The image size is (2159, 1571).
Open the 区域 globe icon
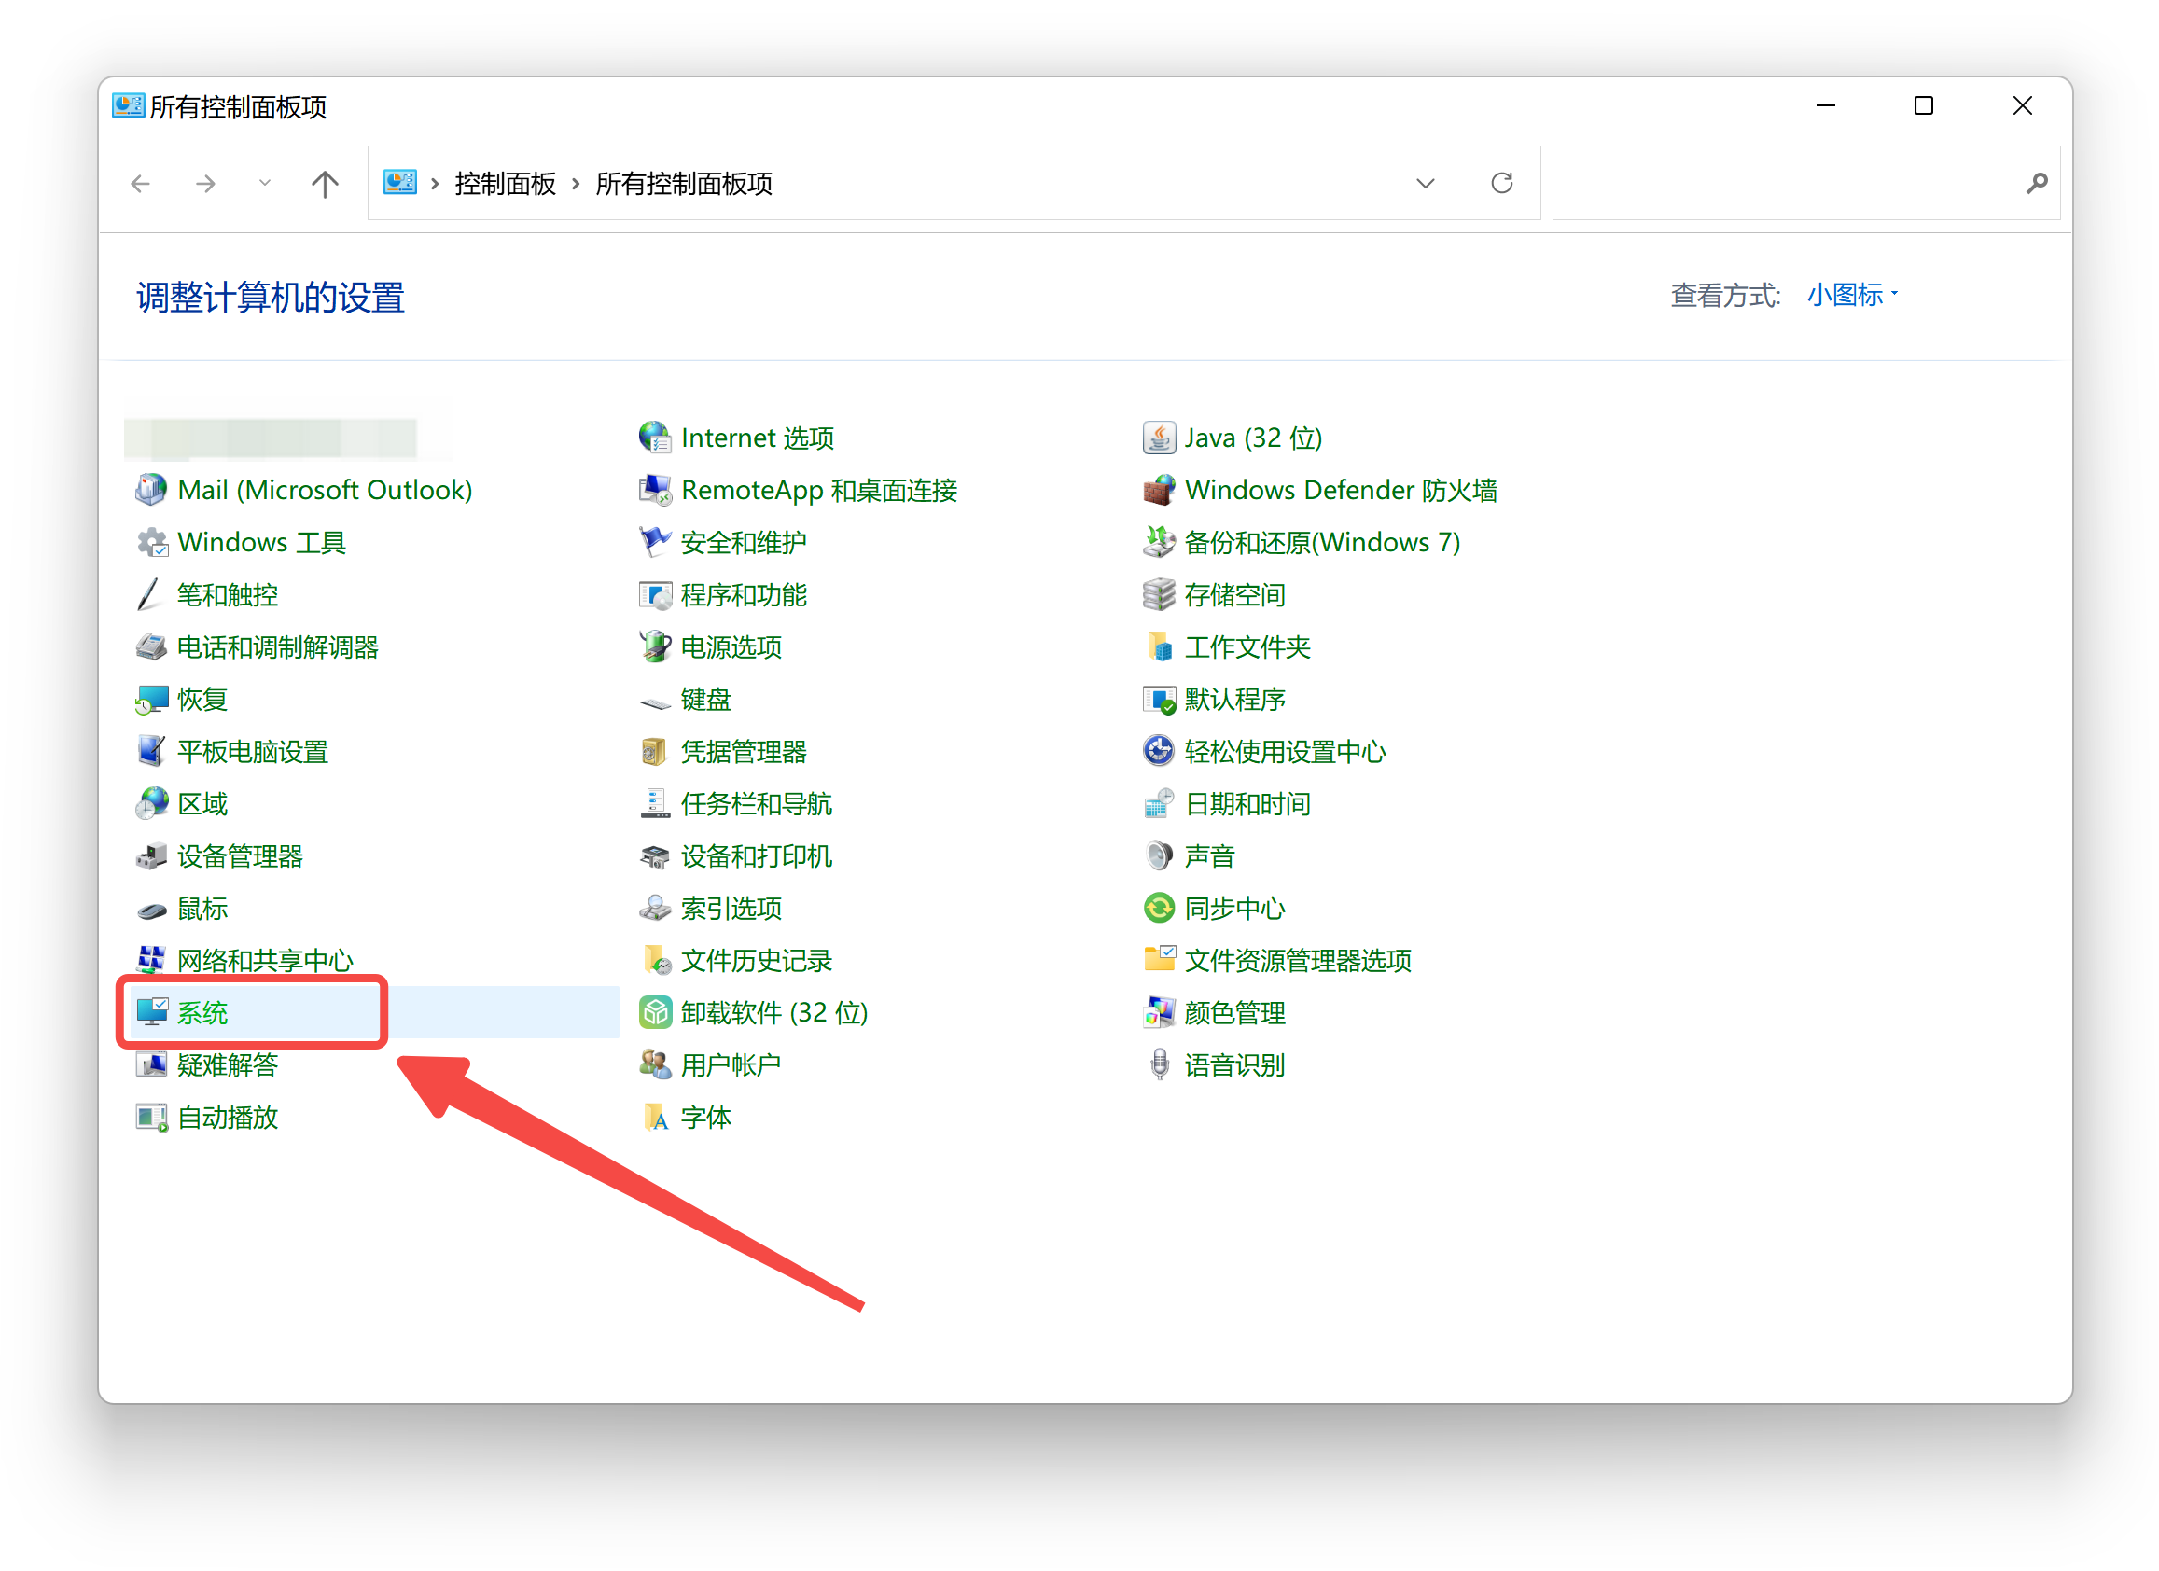point(151,804)
